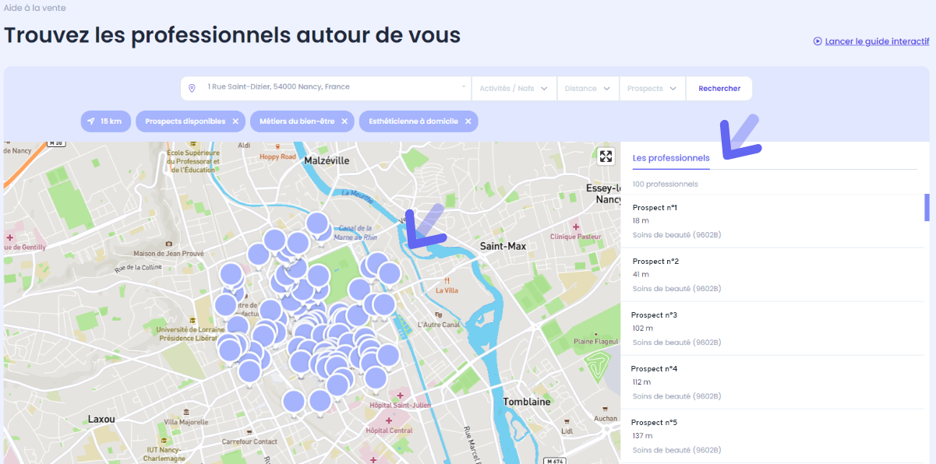936x464 pixels.
Task: Open the Activités / Nafs dropdown
Action: pyautogui.click(x=514, y=89)
